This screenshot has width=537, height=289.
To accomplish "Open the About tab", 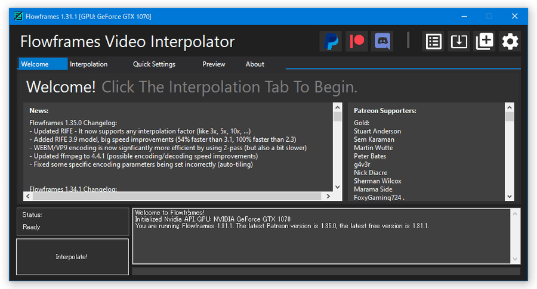I will [x=255, y=64].
